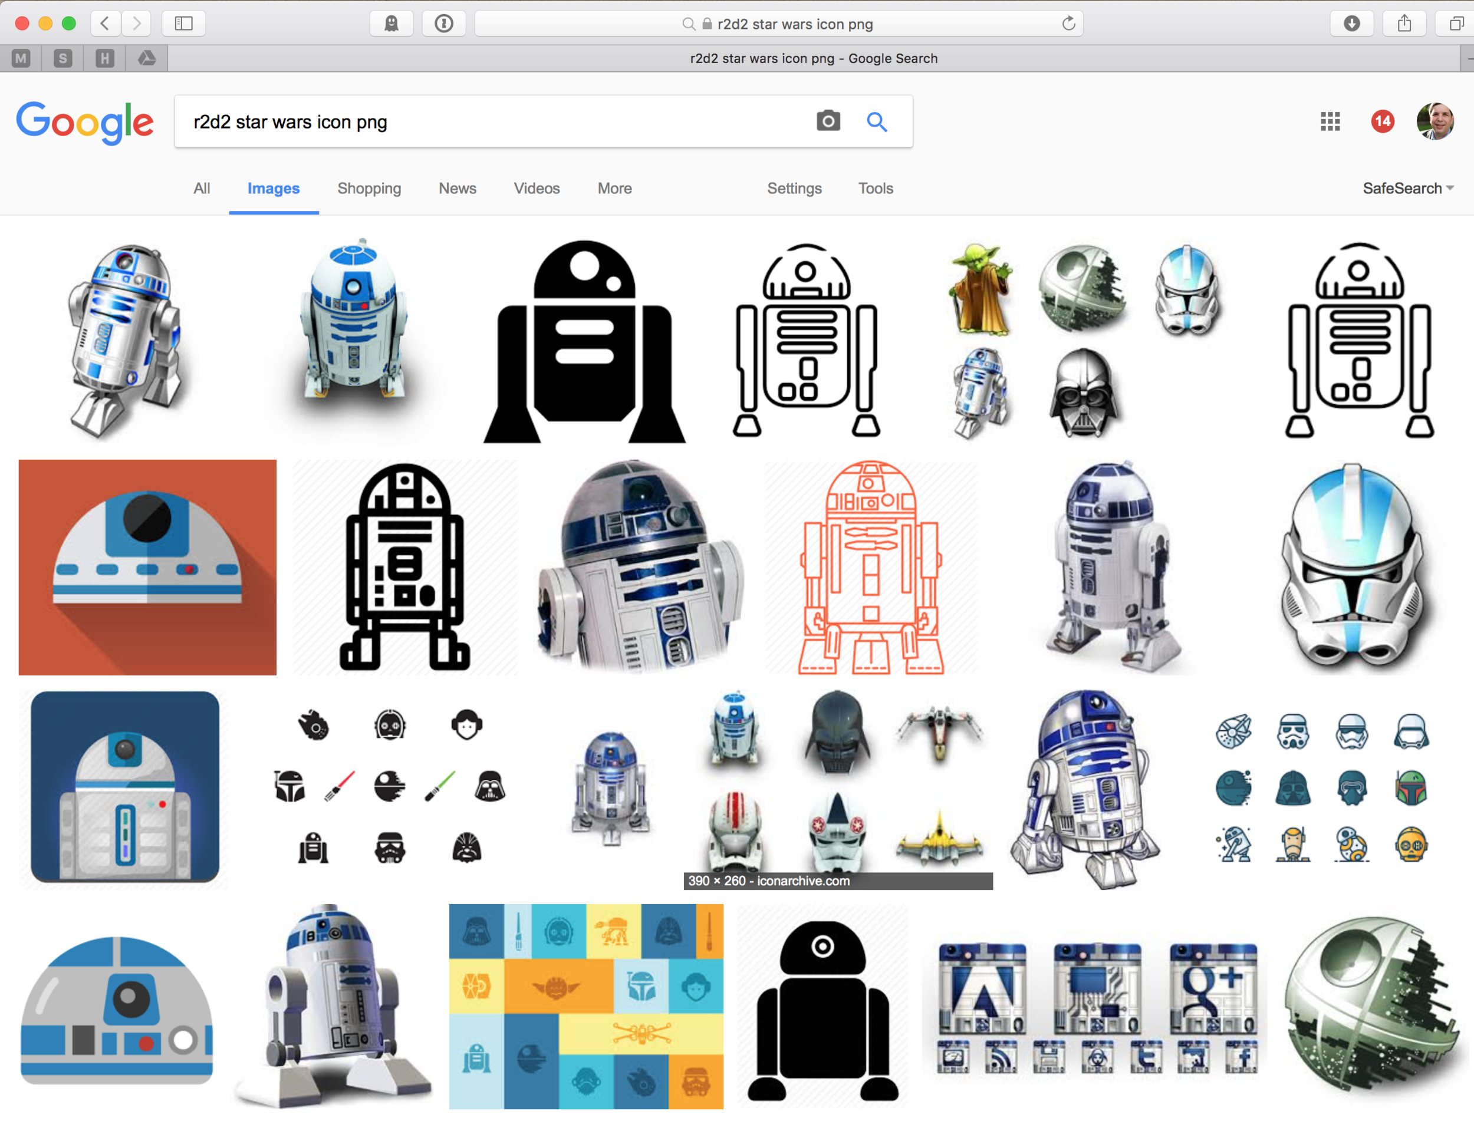Open the Tools filter options
The width and height of the screenshot is (1474, 1121).
[x=875, y=189]
